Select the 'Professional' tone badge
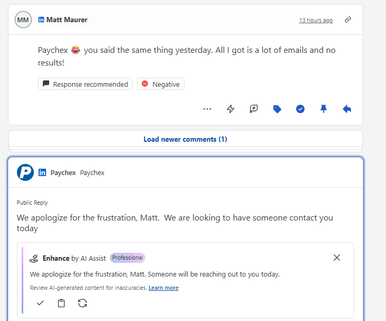This screenshot has height=321, width=386. coord(127,258)
